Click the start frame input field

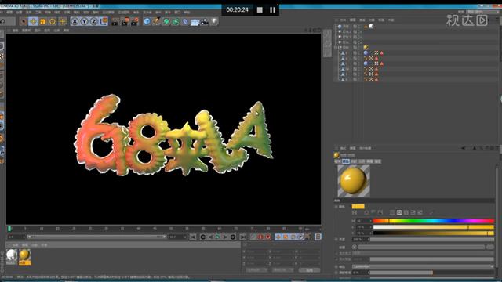coord(16,237)
